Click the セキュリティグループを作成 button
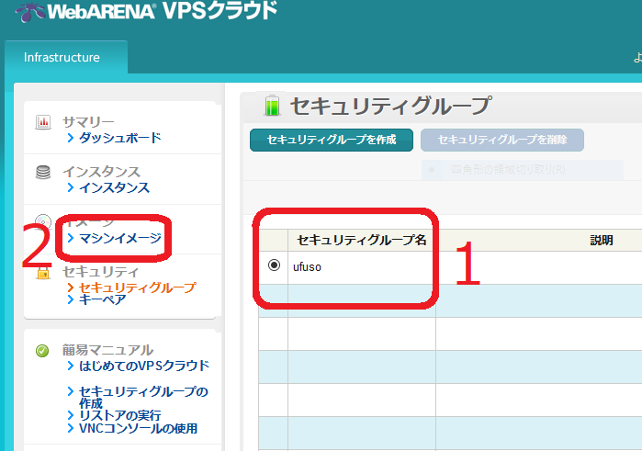642x451 pixels. 331,141
